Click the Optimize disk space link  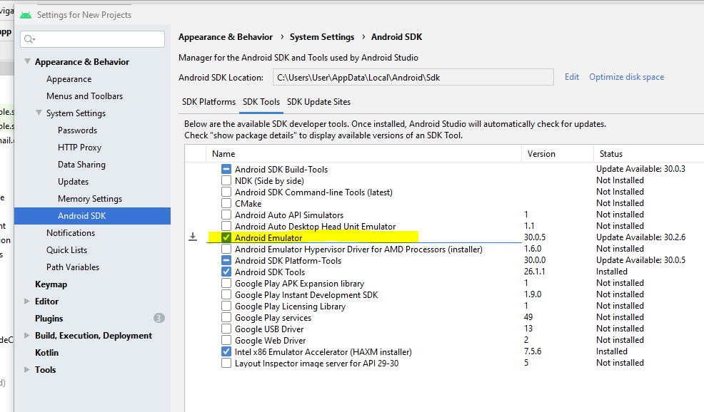pos(626,77)
